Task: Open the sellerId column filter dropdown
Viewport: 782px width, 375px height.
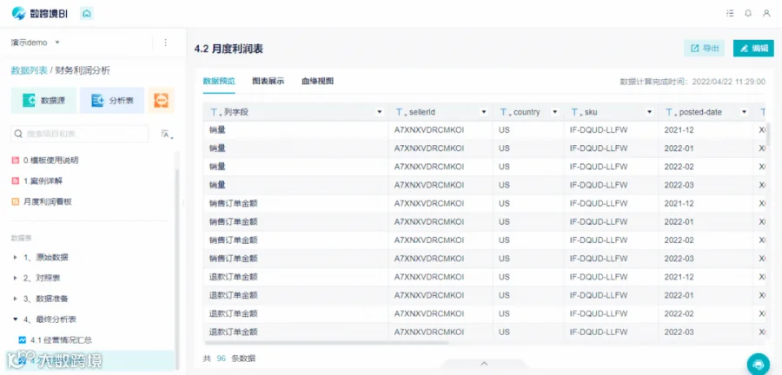Action: point(483,113)
